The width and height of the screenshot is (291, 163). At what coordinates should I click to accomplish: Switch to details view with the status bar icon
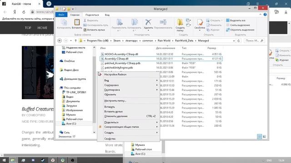[260, 137]
